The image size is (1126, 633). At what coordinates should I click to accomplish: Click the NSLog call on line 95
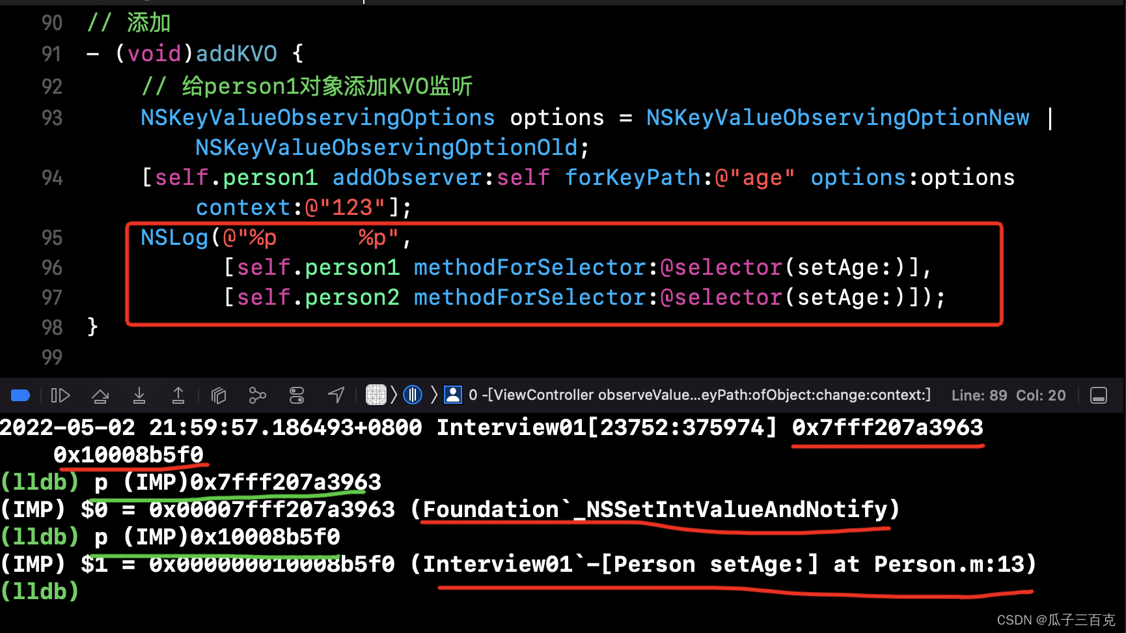point(174,237)
